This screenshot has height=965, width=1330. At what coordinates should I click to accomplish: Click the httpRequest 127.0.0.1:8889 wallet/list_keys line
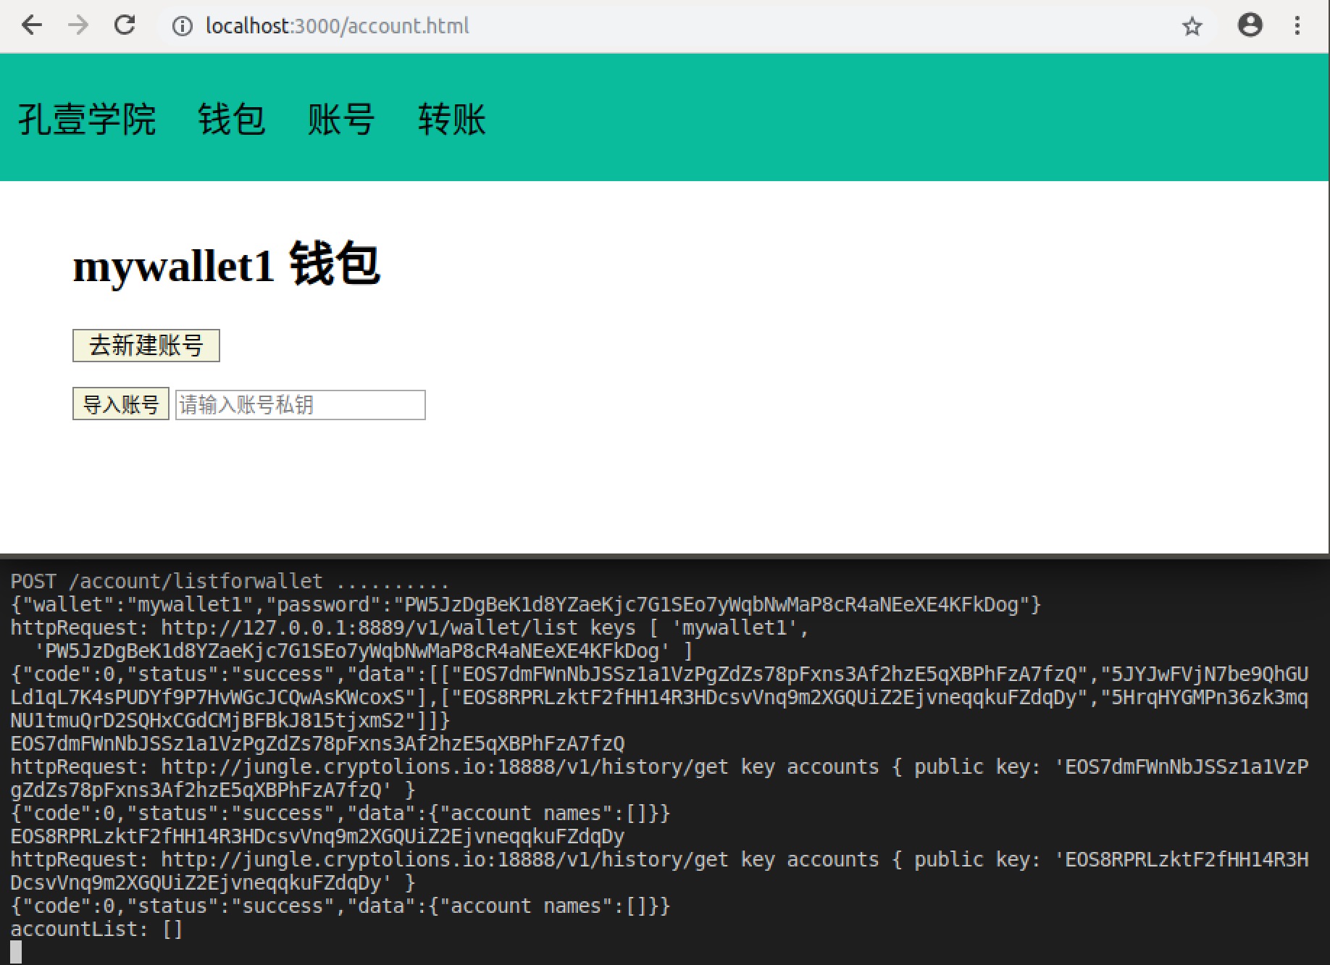[x=409, y=627]
